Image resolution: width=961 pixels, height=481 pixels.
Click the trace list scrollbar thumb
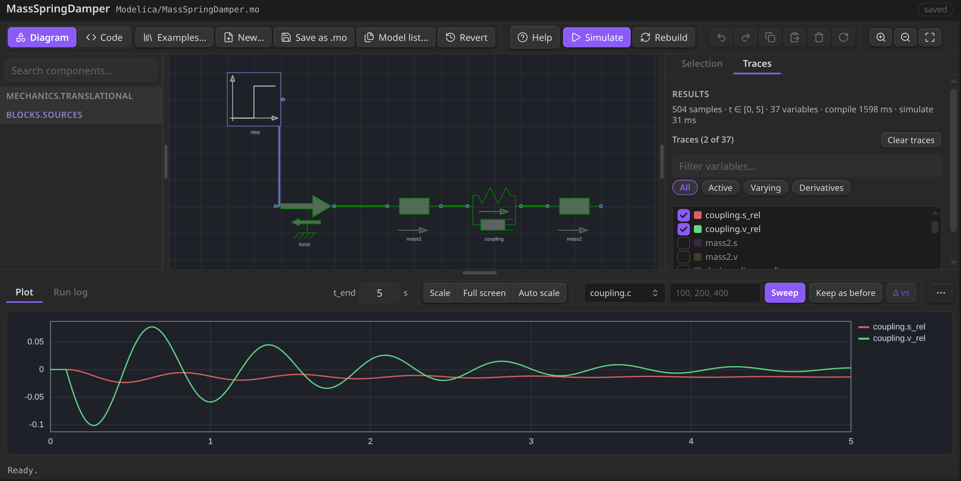934,227
